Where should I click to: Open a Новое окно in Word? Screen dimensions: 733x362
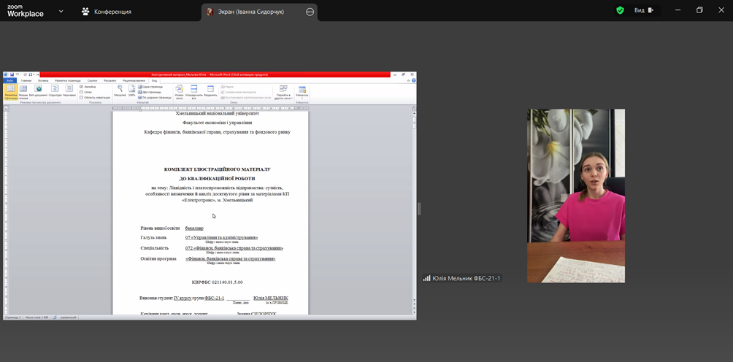(180, 92)
